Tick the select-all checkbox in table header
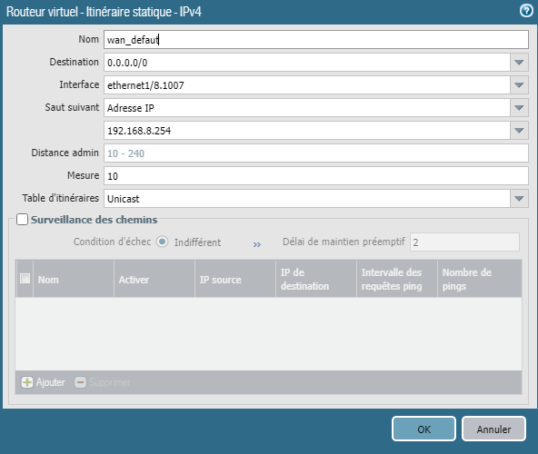 25,278
